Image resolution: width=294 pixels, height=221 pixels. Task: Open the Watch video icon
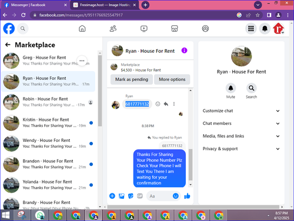(144, 29)
